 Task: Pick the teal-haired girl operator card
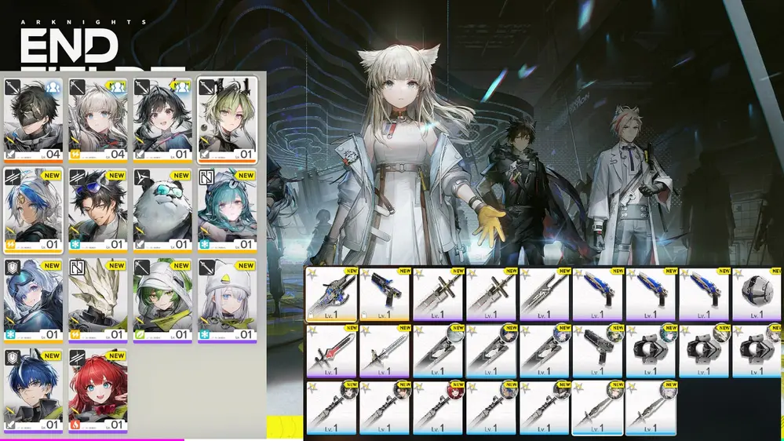click(227, 209)
